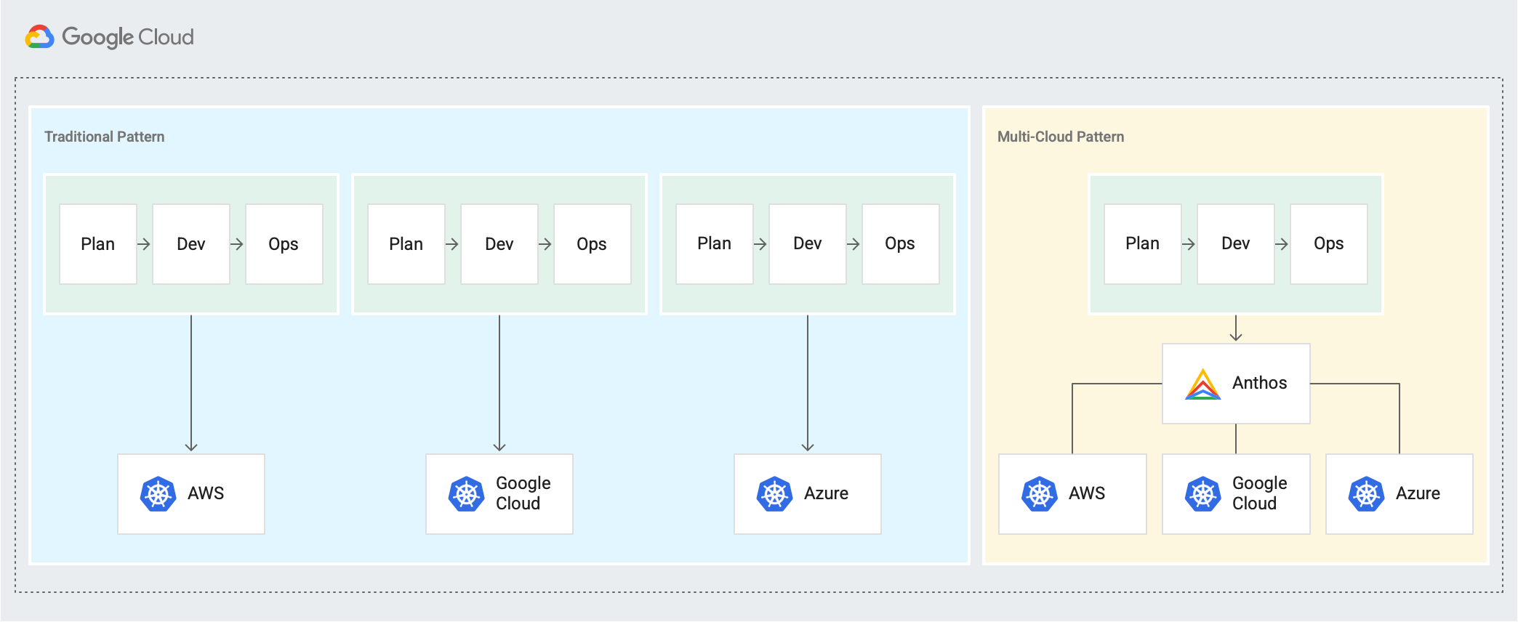
Task: Click the Dev box in the Multi-Cloud Pattern
Action: click(x=1235, y=244)
